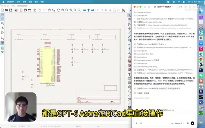This screenshot has height=128, width=205.
Task: Select the Place Image tool
Action: (129, 107)
